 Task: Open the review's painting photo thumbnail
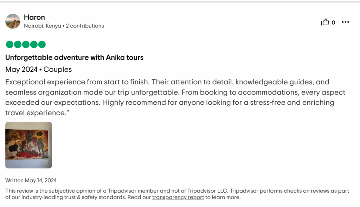[28, 145]
